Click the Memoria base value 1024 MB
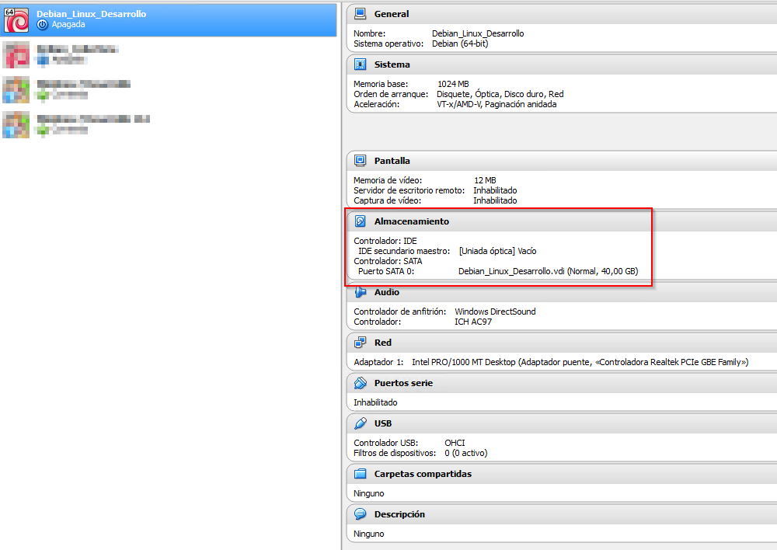The height and width of the screenshot is (550, 777). pos(453,84)
